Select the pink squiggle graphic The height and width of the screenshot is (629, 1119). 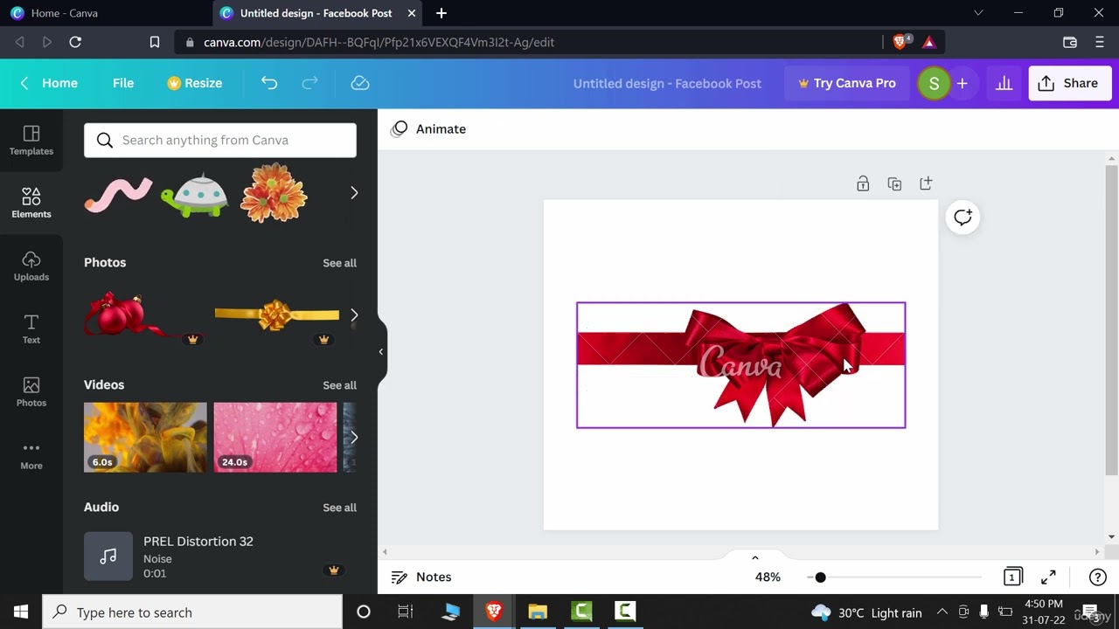tap(118, 193)
